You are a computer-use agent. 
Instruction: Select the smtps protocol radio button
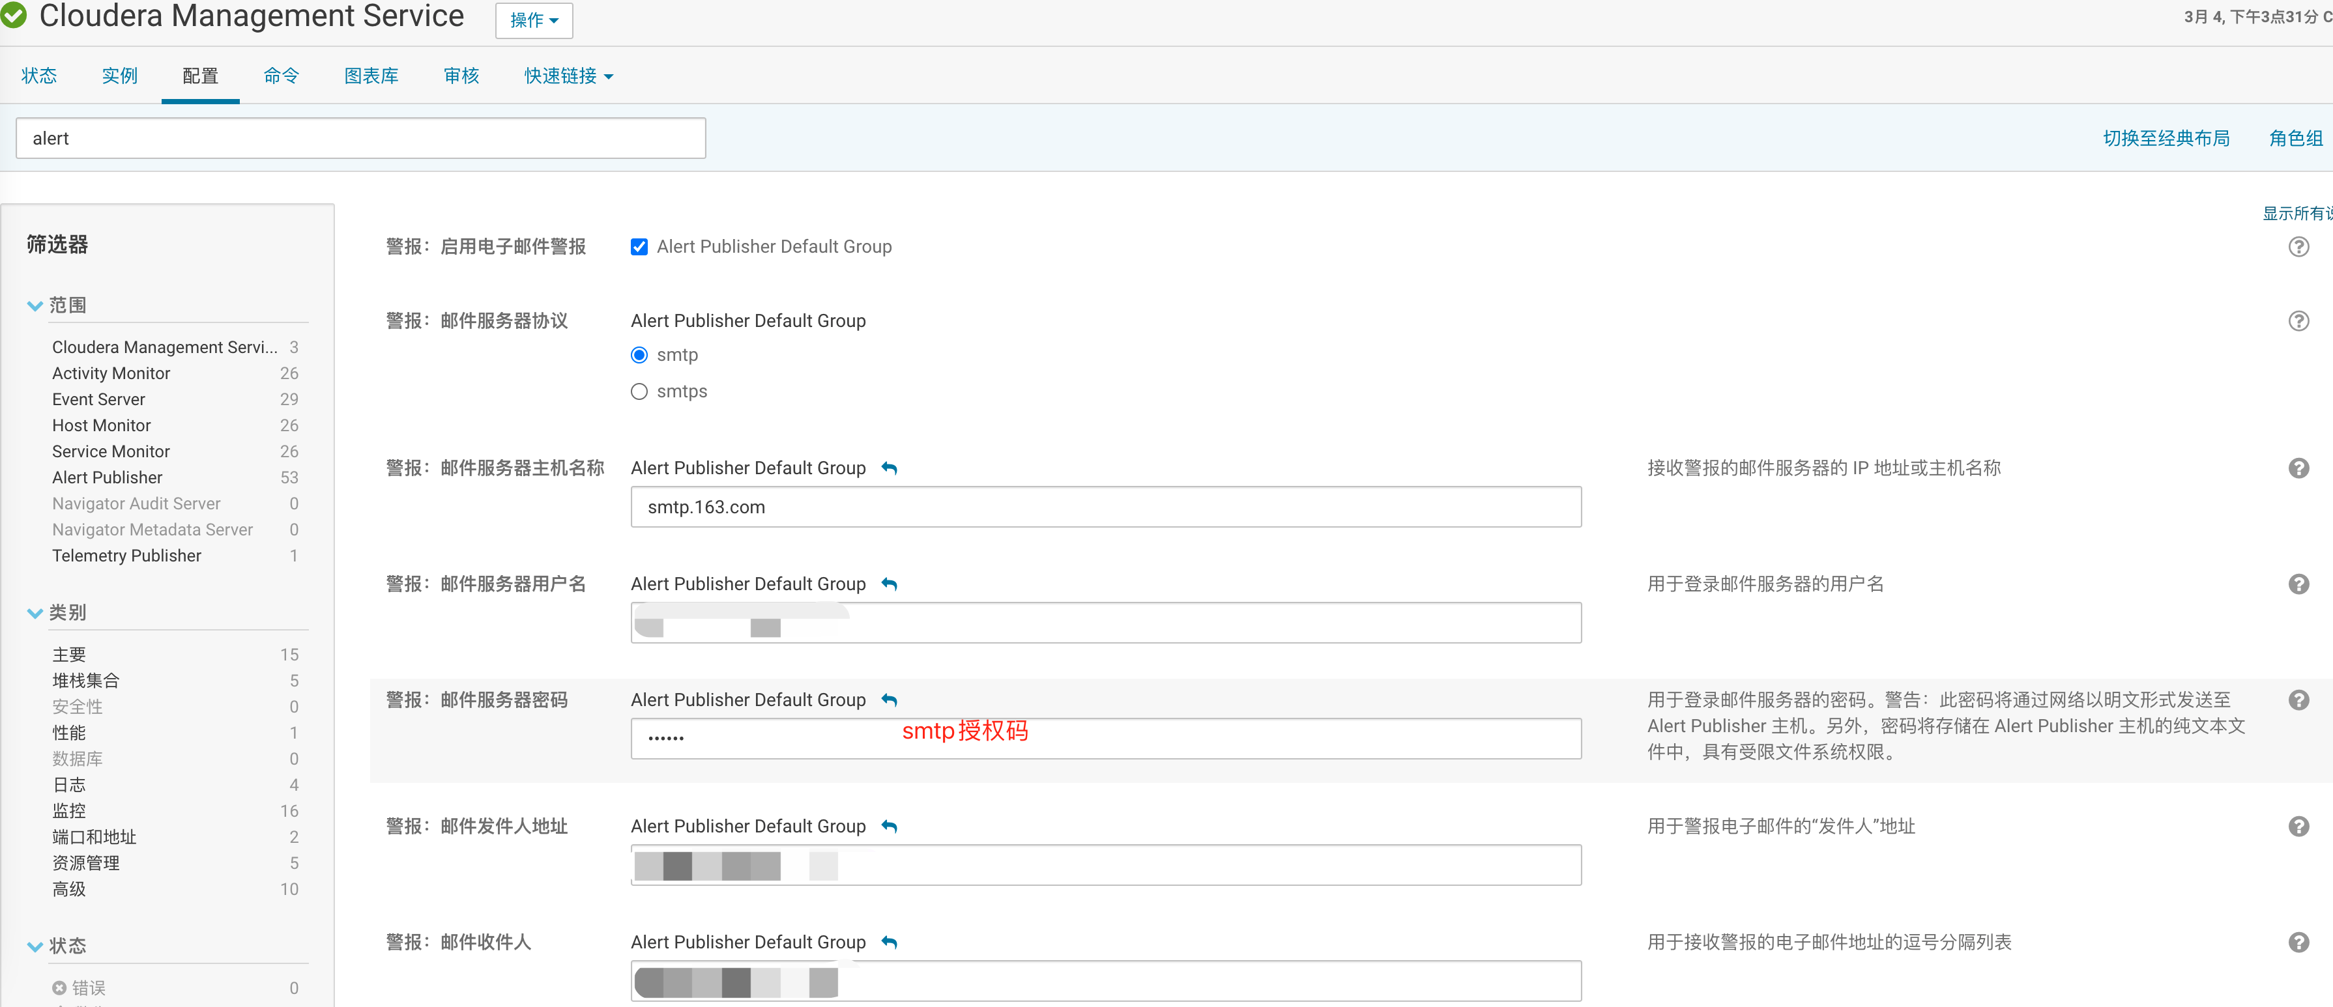pos(639,391)
